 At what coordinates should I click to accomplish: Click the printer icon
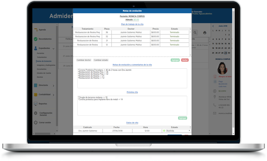coord(205,33)
